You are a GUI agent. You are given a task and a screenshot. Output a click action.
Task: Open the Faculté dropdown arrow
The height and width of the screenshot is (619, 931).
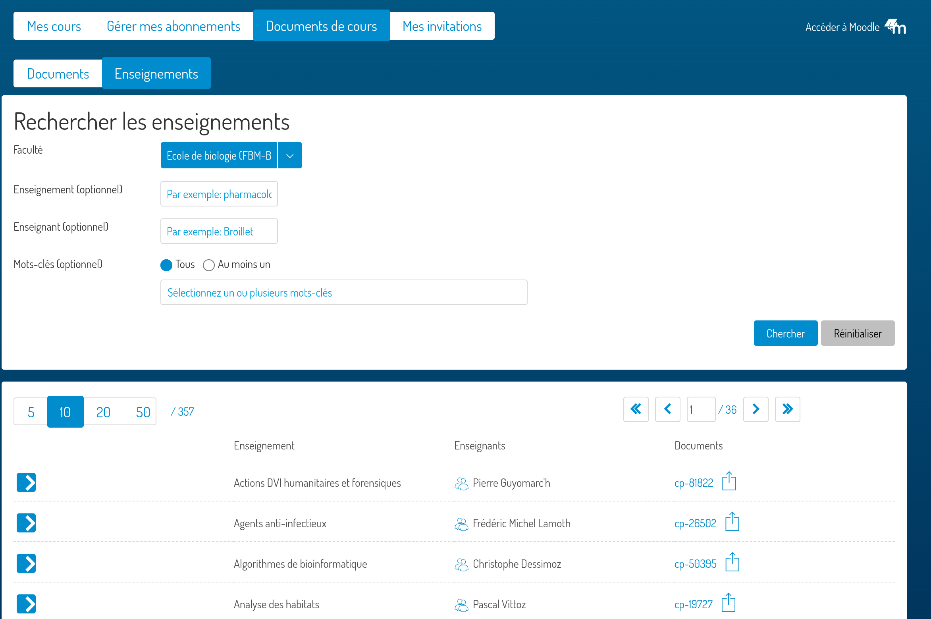290,156
